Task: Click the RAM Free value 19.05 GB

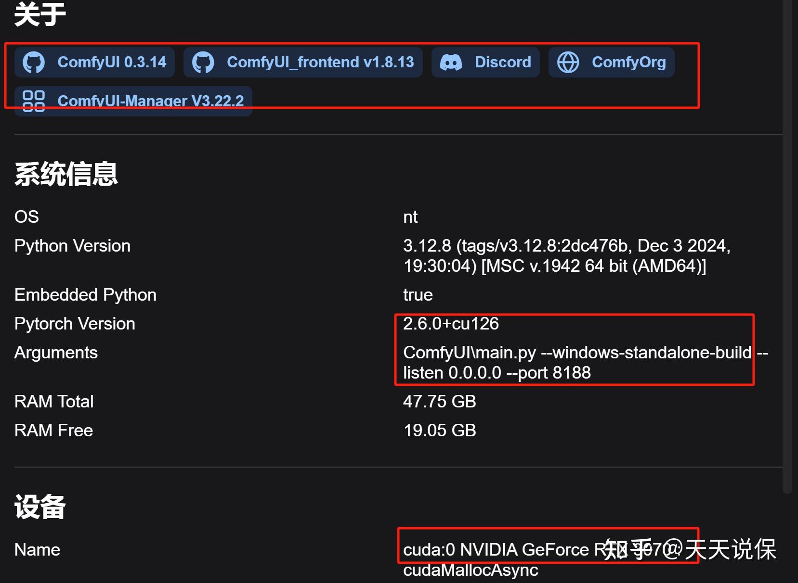Action: point(439,431)
